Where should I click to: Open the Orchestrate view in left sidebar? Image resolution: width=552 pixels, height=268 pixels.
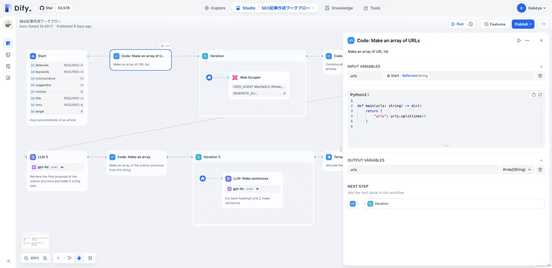[x=8, y=43]
